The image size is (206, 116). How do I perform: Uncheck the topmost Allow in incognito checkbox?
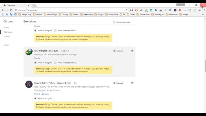tap(35, 31)
